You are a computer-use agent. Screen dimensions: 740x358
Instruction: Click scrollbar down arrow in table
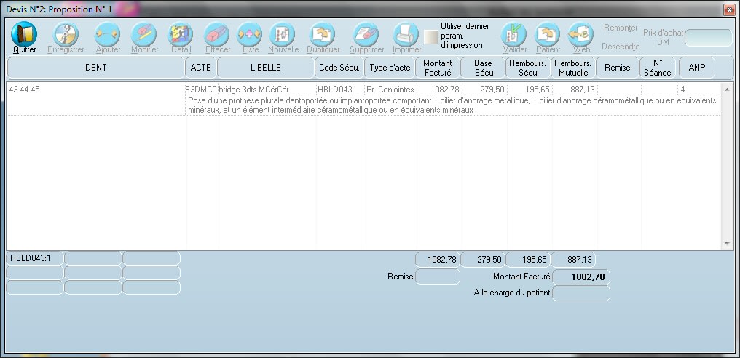726,243
